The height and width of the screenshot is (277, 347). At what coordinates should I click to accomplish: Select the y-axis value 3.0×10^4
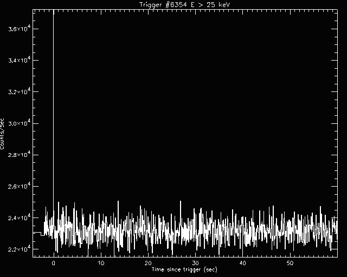(x=20, y=123)
